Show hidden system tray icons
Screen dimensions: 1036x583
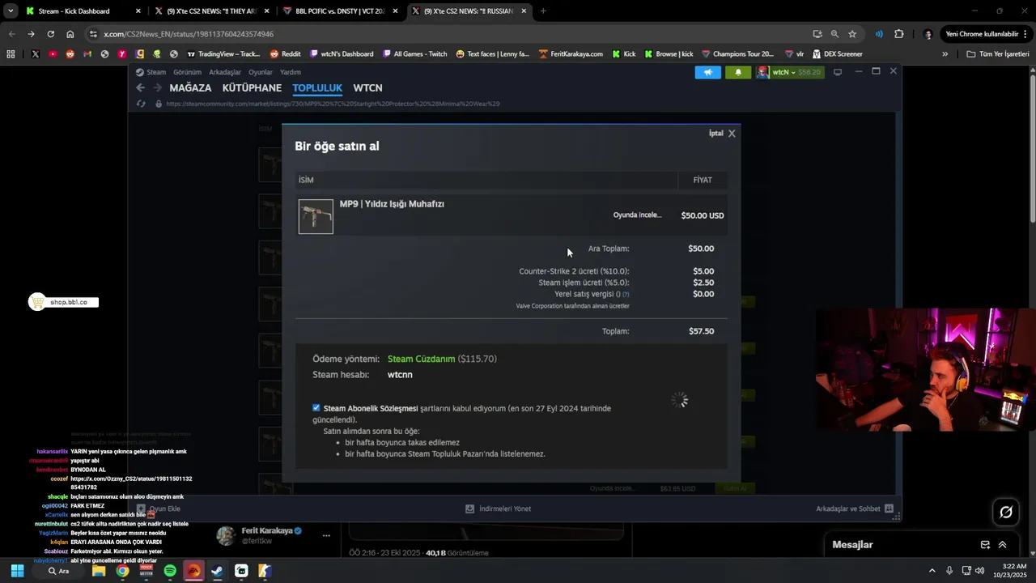pyautogui.click(x=932, y=571)
